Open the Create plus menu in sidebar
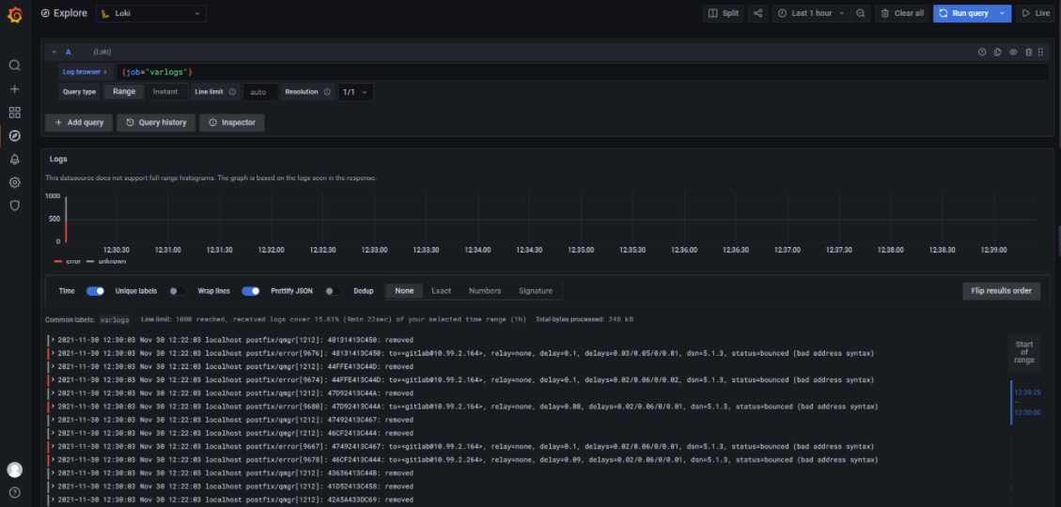The width and height of the screenshot is (1061, 507). (x=14, y=89)
